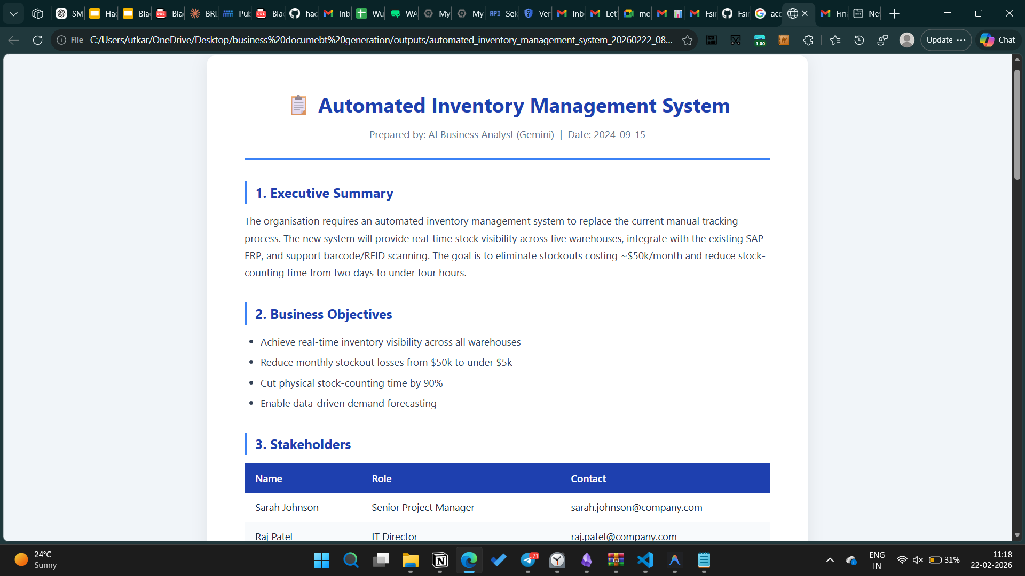
Task: Add this page to favorites star
Action: [687, 40]
